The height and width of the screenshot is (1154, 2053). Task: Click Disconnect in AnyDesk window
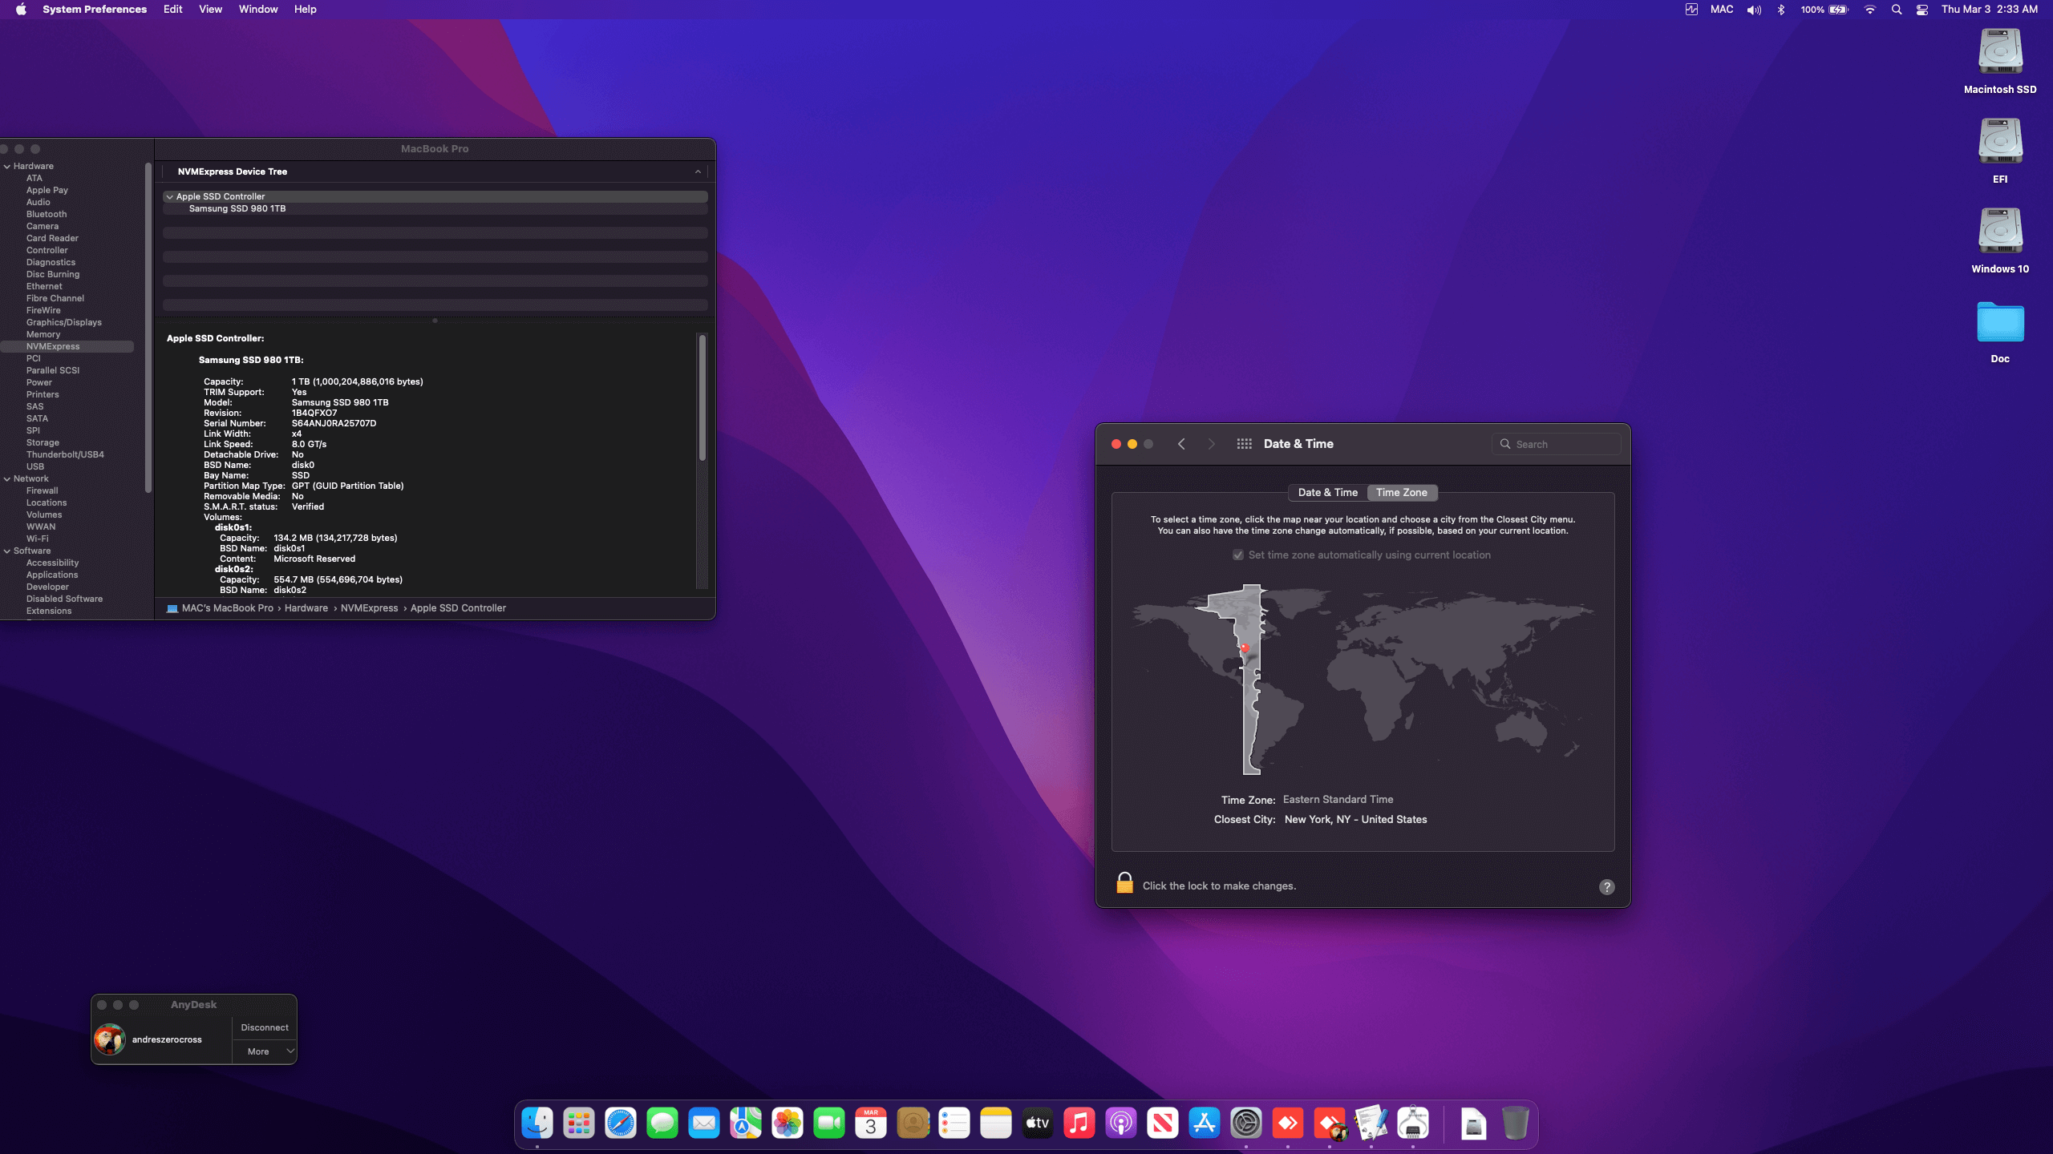point(265,1027)
